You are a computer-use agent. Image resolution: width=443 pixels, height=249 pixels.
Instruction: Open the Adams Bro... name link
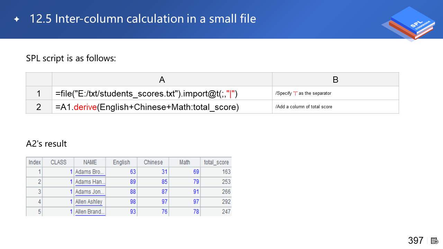[90, 172]
